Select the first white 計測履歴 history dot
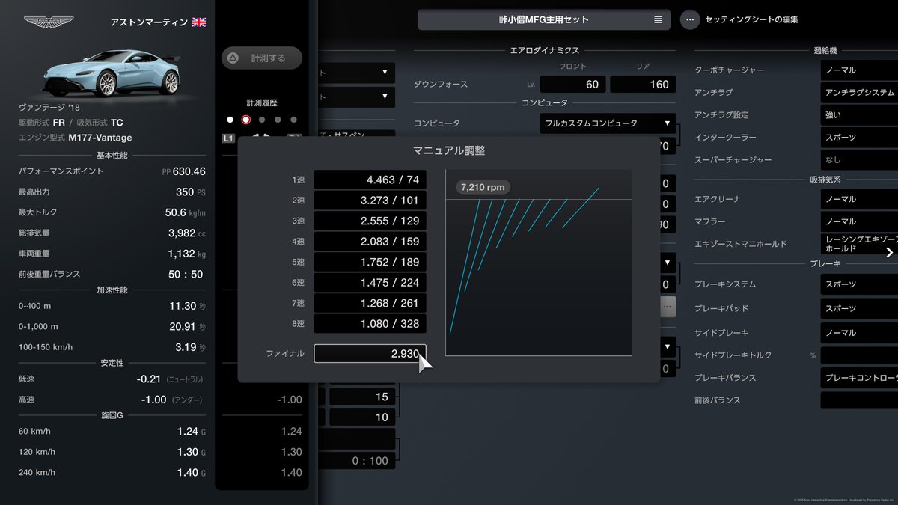Screen dimensions: 898x505 click(230, 120)
